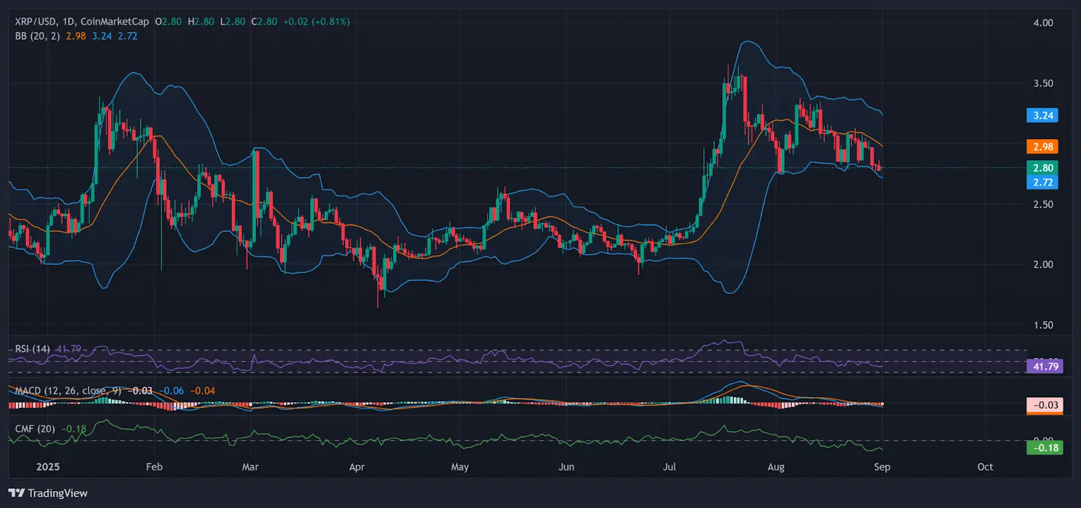This screenshot has width=1081, height=508.
Task: Click the 2.00 price axis label
Action: [x=1043, y=264]
